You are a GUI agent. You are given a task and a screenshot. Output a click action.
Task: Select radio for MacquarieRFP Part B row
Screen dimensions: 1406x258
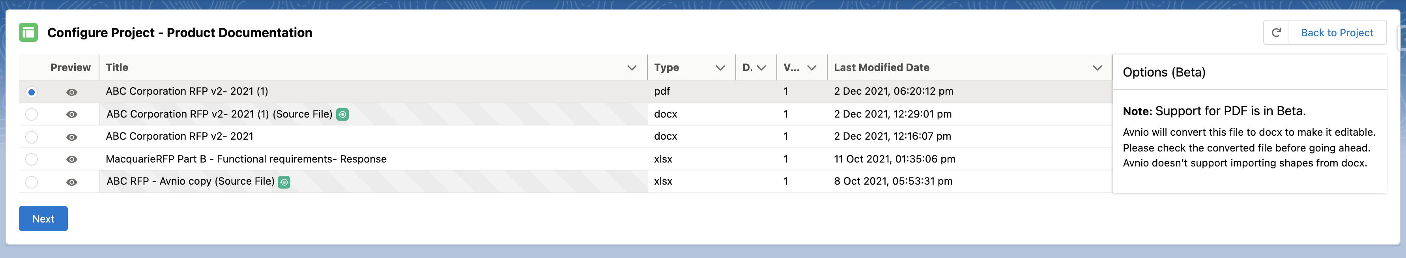coord(32,159)
